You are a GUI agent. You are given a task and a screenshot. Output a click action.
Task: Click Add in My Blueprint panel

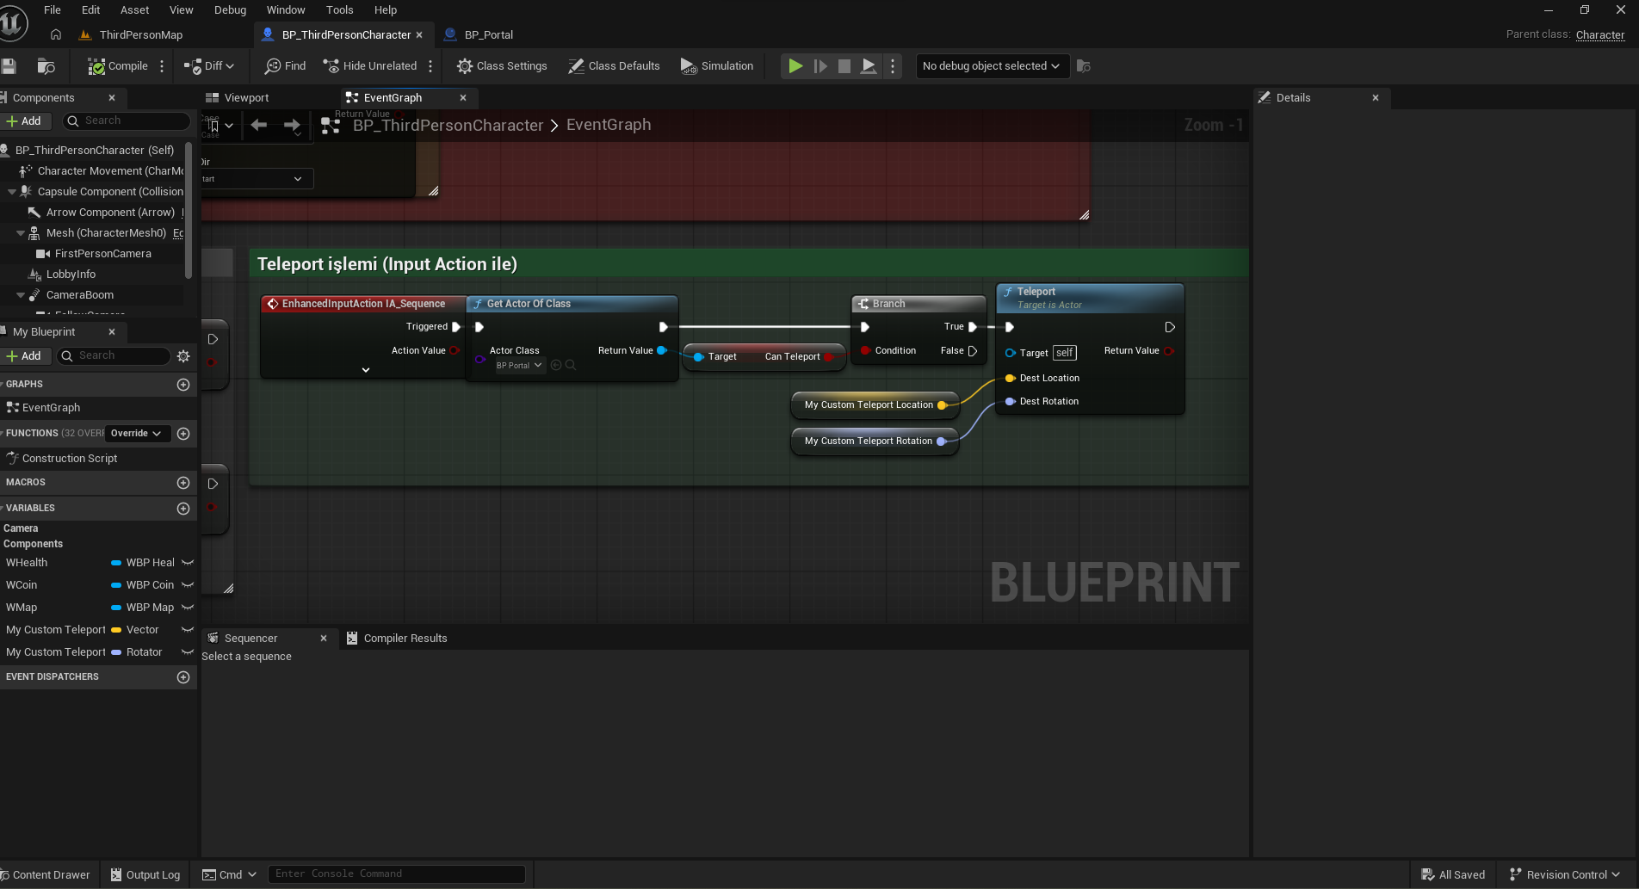(24, 356)
